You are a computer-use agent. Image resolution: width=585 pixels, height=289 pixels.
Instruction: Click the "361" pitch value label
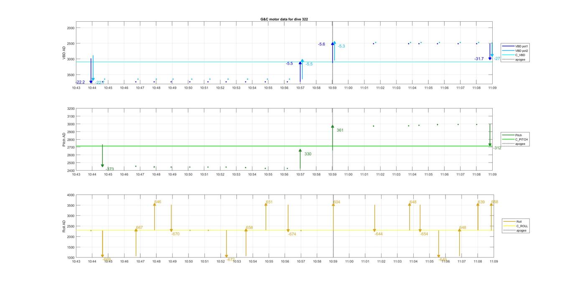click(x=340, y=130)
